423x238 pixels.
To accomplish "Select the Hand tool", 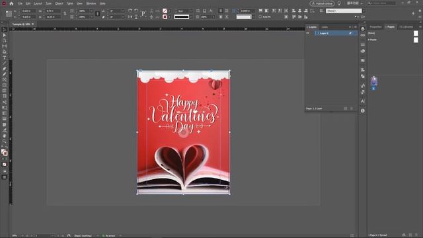I will point(5,136).
